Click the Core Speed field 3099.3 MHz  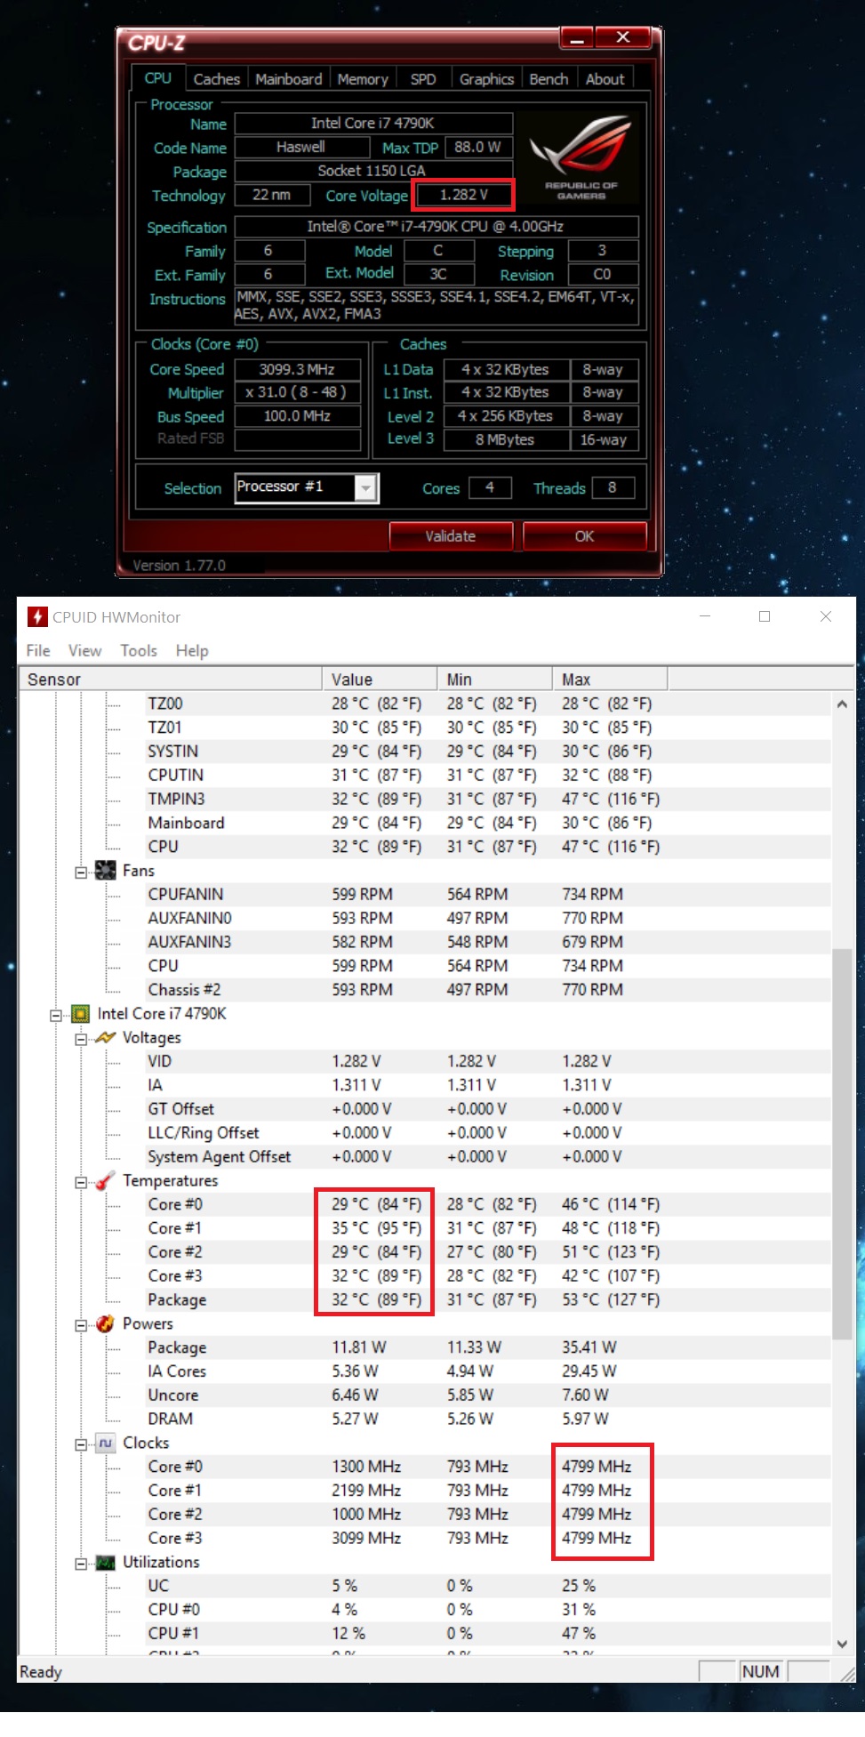pos(298,368)
